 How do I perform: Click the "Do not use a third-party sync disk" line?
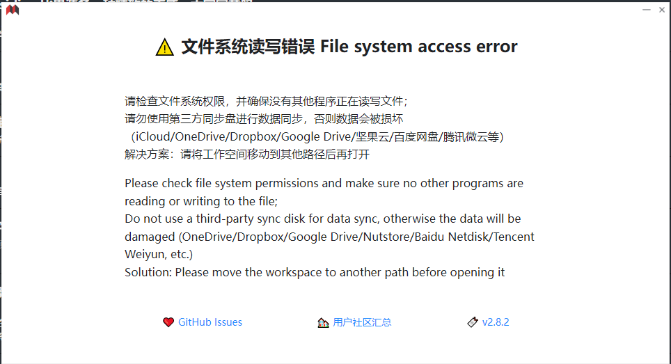[x=322, y=219]
